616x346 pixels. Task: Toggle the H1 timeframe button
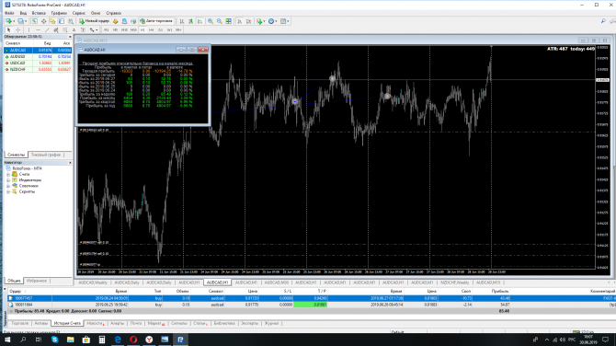[x=143, y=29]
